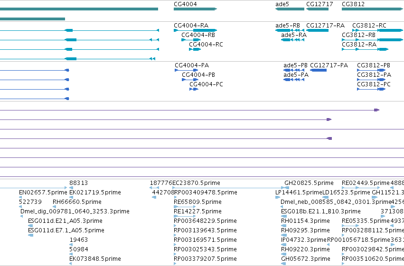
Task: Open EST RP003648229.5prime label
Action: pyautogui.click(x=205, y=221)
